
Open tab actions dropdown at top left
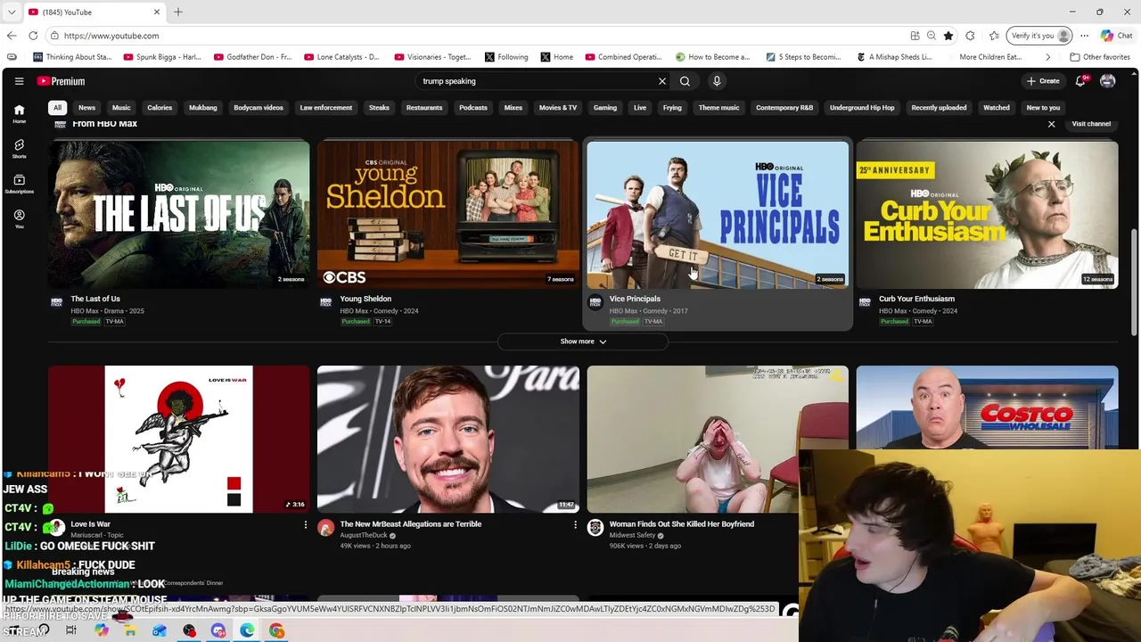[x=11, y=12]
